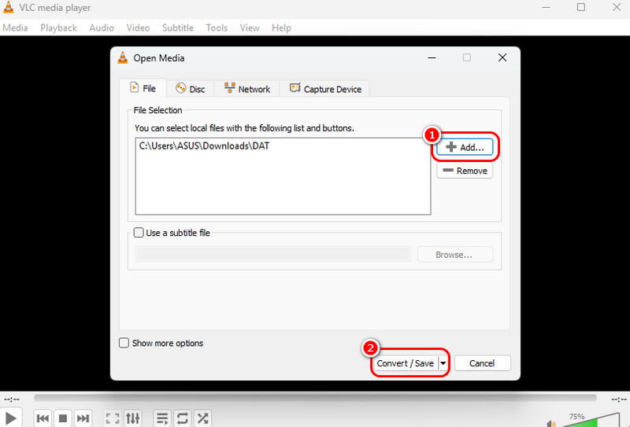
Task: Expand Convert / Save dropdown arrow
Action: (443, 363)
